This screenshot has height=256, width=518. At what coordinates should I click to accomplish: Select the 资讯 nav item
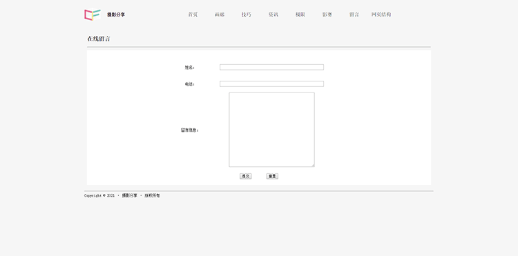pyautogui.click(x=274, y=14)
